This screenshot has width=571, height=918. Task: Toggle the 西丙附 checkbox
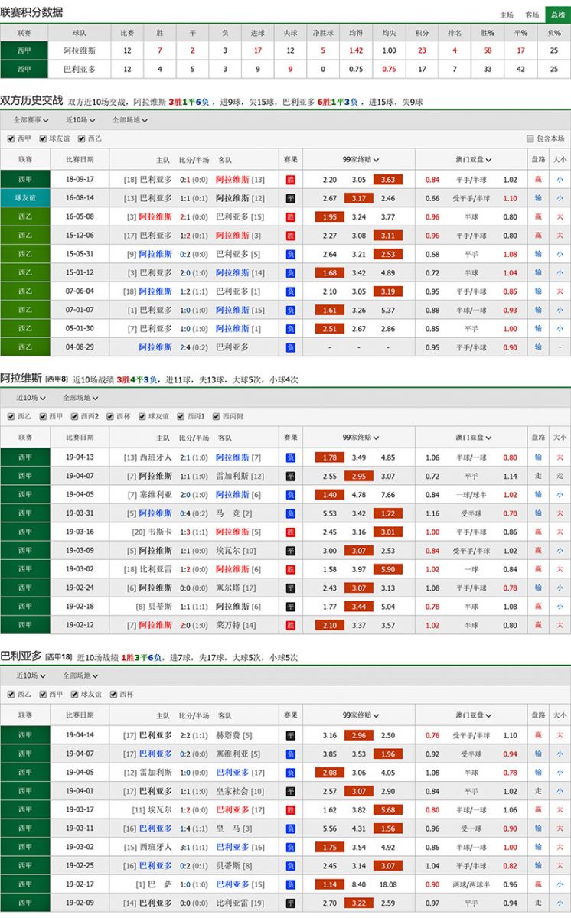(216, 416)
